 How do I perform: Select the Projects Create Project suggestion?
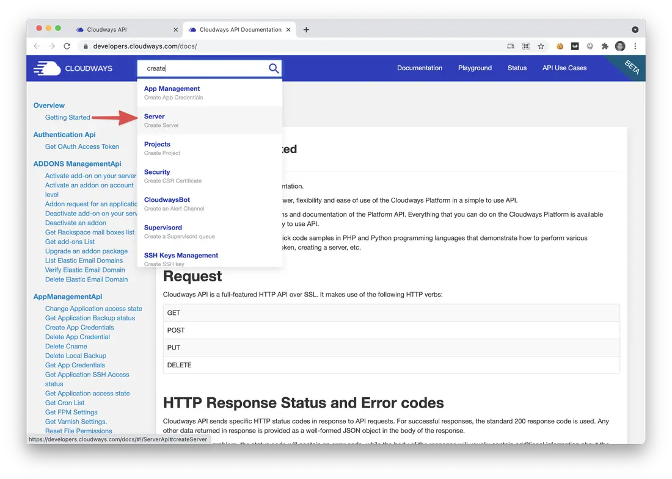click(x=210, y=148)
